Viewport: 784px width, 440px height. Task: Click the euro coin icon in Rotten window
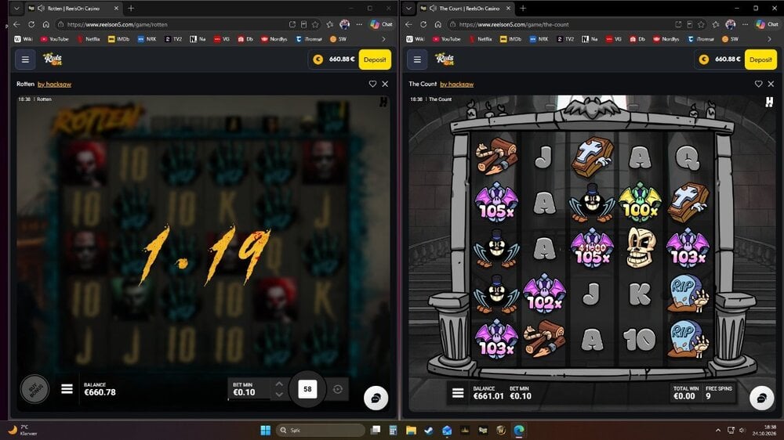[x=318, y=60]
